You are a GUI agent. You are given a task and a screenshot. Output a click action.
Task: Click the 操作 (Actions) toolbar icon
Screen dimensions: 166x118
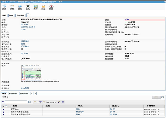(x=35, y=6)
